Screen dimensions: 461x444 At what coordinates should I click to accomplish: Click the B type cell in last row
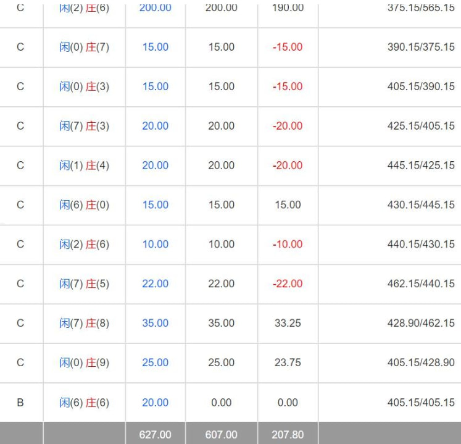20,402
